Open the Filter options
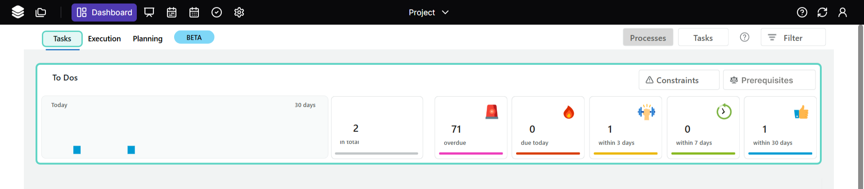Screen dimensions: 864x189 [x=793, y=38]
